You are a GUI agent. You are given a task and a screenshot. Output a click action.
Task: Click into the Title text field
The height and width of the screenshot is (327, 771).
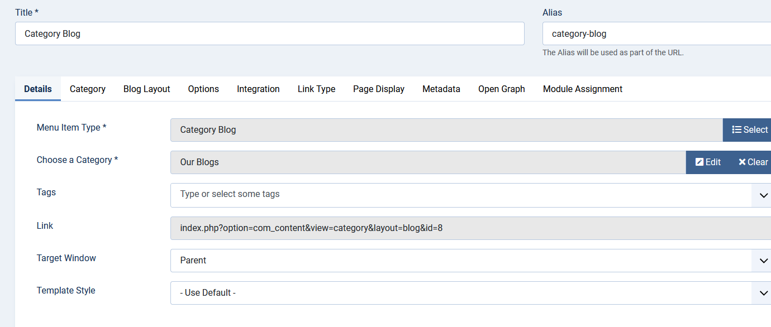coord(269,33)
